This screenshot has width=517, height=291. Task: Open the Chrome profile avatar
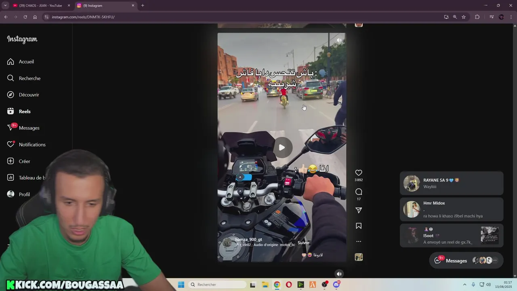pyautogui.click(x=501, y=17)
